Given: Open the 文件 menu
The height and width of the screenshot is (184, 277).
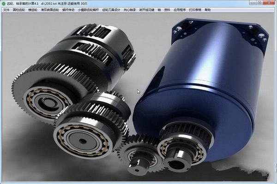Looking at the screenshot, I should [6, 10].
